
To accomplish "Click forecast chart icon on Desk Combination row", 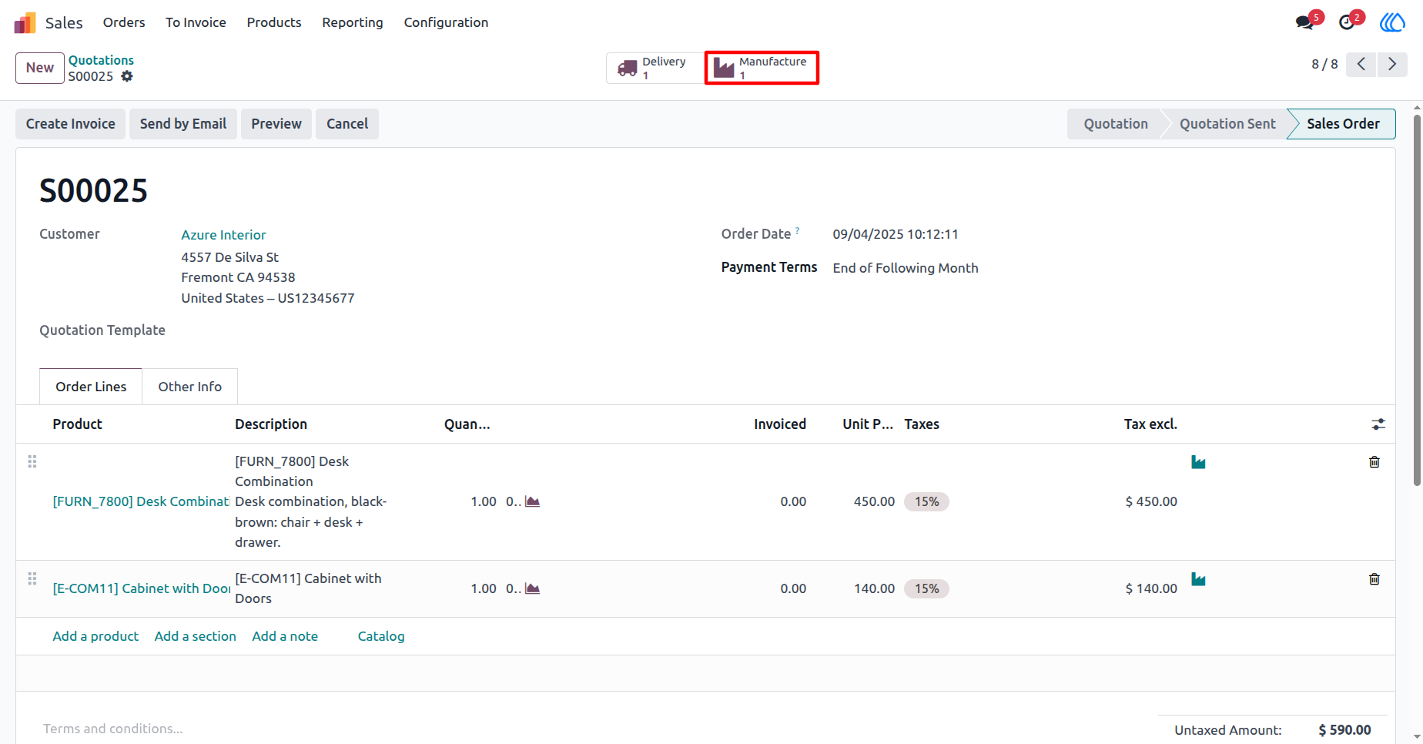I will tap(532, 501).
